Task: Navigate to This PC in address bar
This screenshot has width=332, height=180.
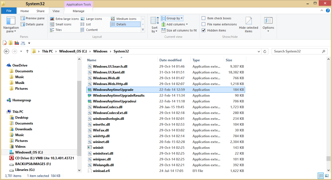Action: (47, 51)
